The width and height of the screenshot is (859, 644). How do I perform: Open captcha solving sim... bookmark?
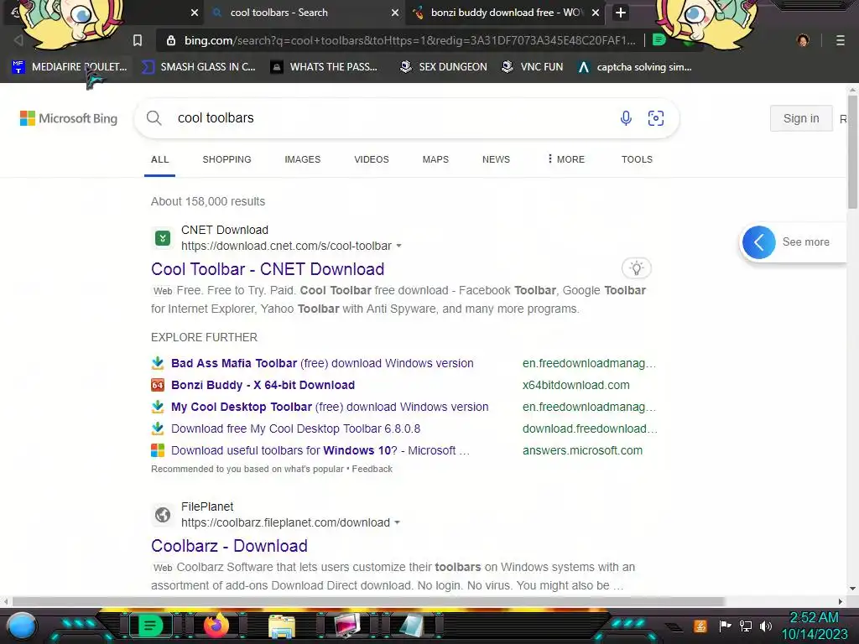635,67
